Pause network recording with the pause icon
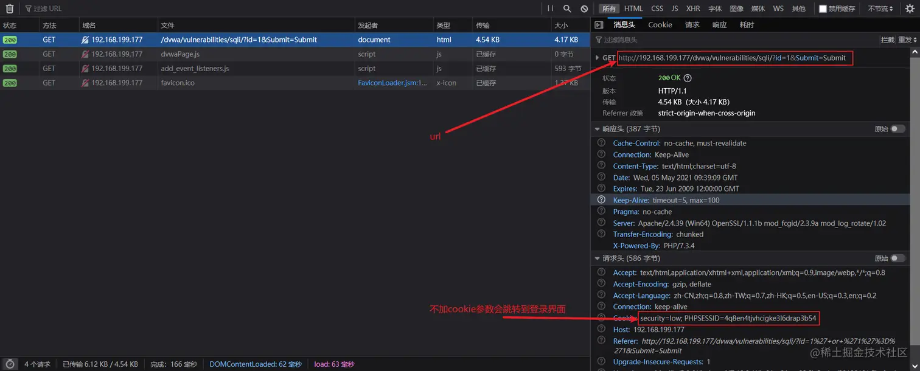920x371 pixels. (x=551, y=9)
